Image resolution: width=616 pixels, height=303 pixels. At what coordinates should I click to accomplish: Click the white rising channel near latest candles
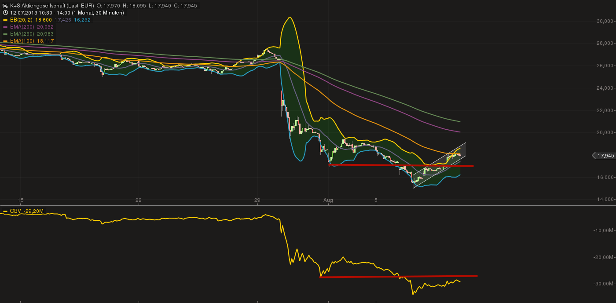[x=439, y=165]
